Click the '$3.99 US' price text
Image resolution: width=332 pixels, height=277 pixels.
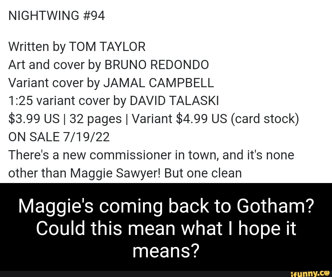pyautogui.click(x=34, y=119)
